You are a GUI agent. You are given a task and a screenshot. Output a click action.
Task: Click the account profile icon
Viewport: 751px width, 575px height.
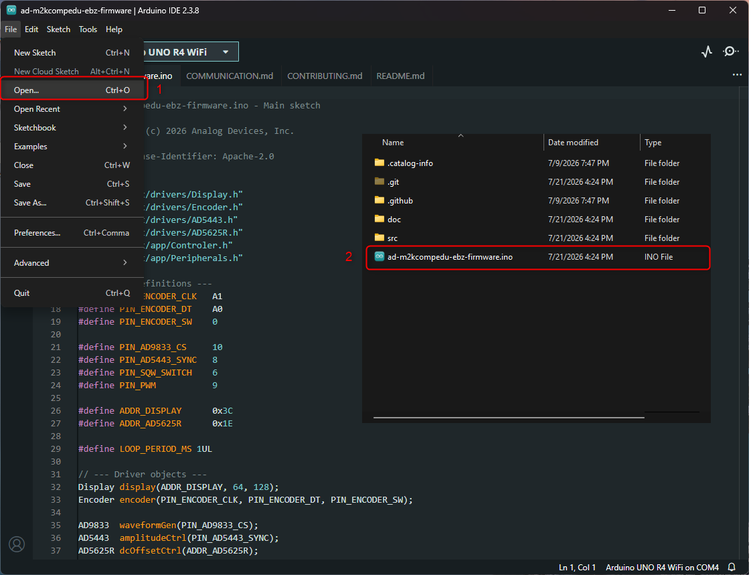(x=17, y=544)
